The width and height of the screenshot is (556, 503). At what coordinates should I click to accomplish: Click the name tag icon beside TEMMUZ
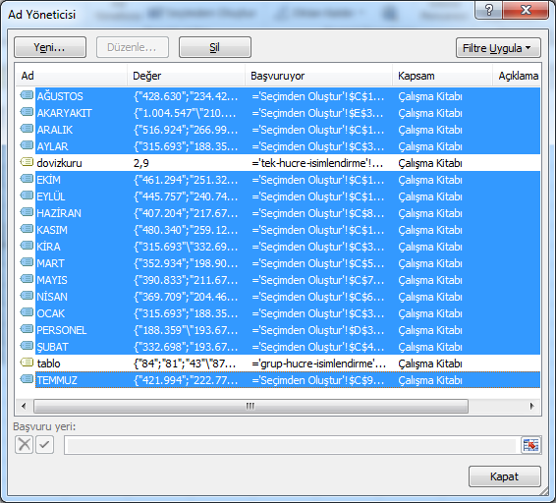pos(27,379)
